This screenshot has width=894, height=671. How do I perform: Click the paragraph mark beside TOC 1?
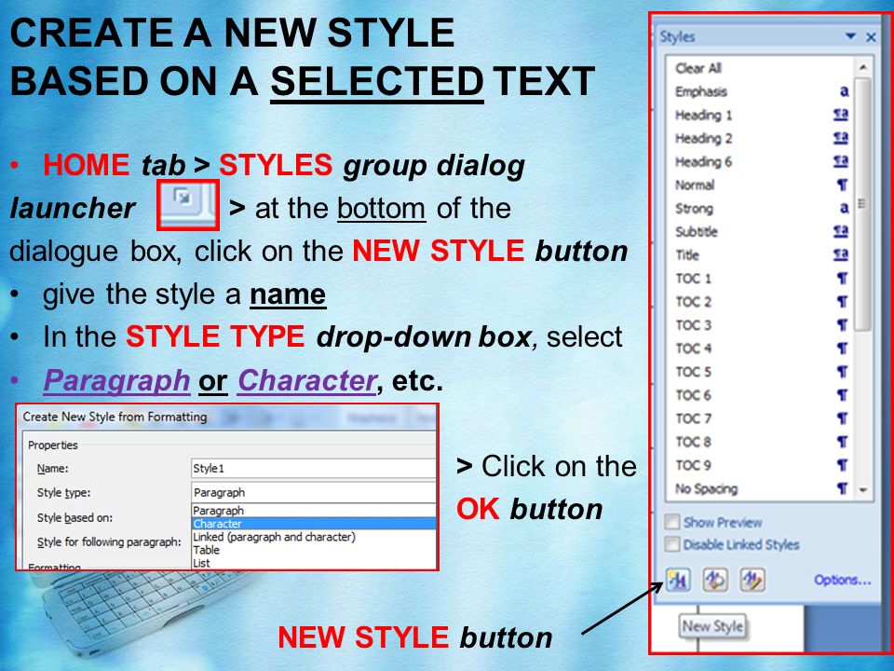click(842, 279)
